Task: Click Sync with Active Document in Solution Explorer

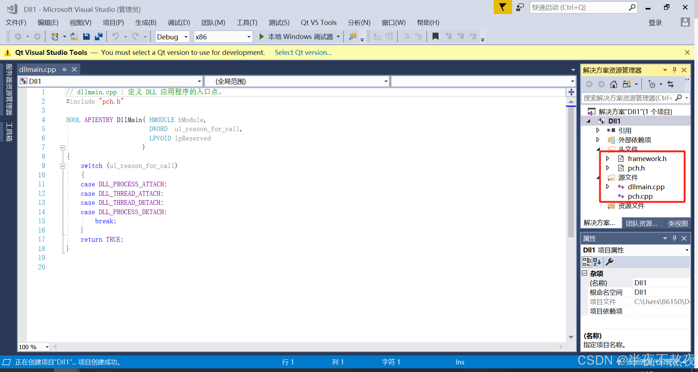Action: click(x=671, y=84)
